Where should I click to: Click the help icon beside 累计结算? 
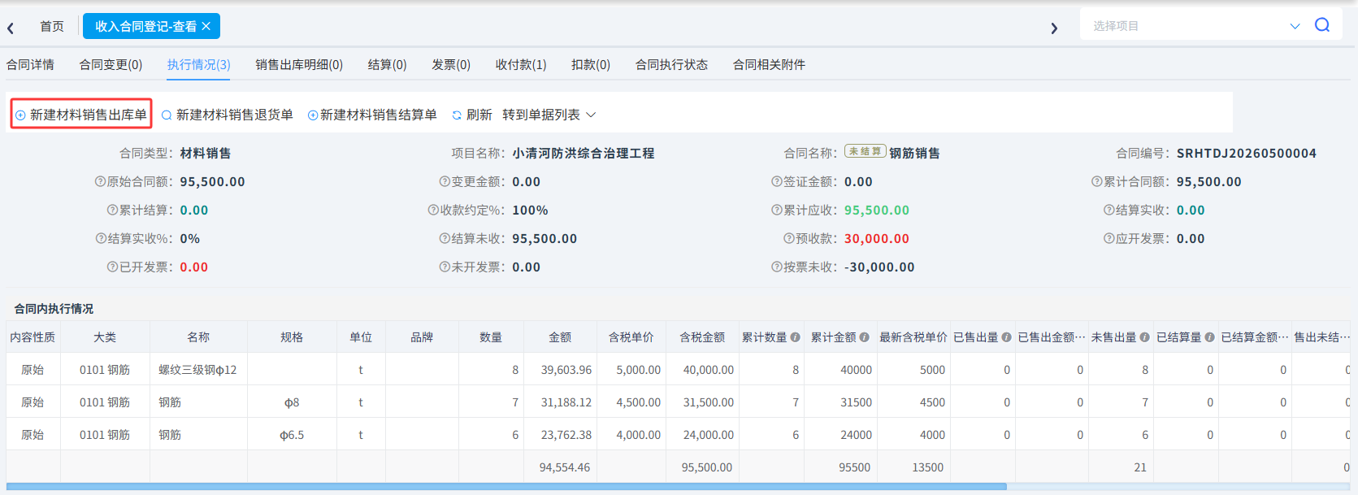[113, 211]
